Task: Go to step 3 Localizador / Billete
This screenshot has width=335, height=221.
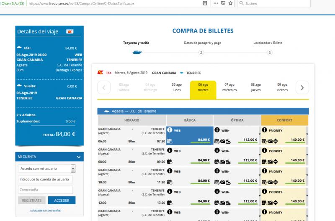Action: tap(269, 52)
